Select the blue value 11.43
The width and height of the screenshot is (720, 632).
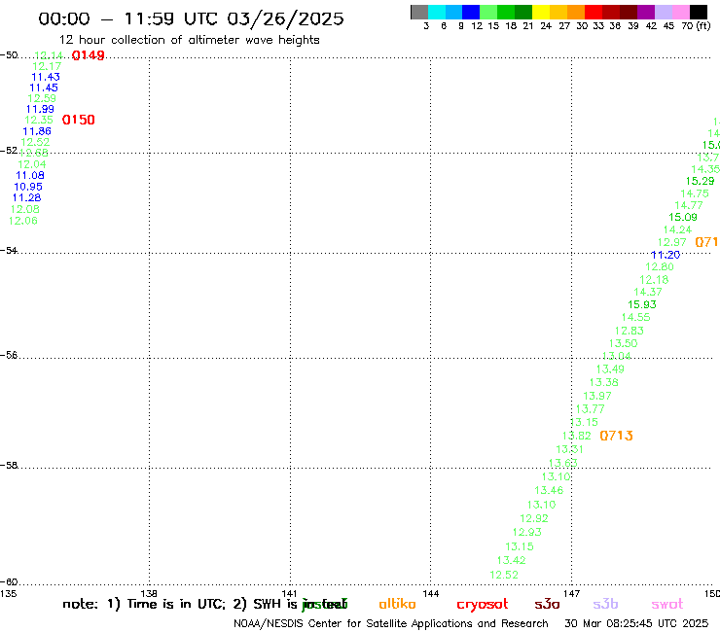pyautogui.click(x=46, y=77)
